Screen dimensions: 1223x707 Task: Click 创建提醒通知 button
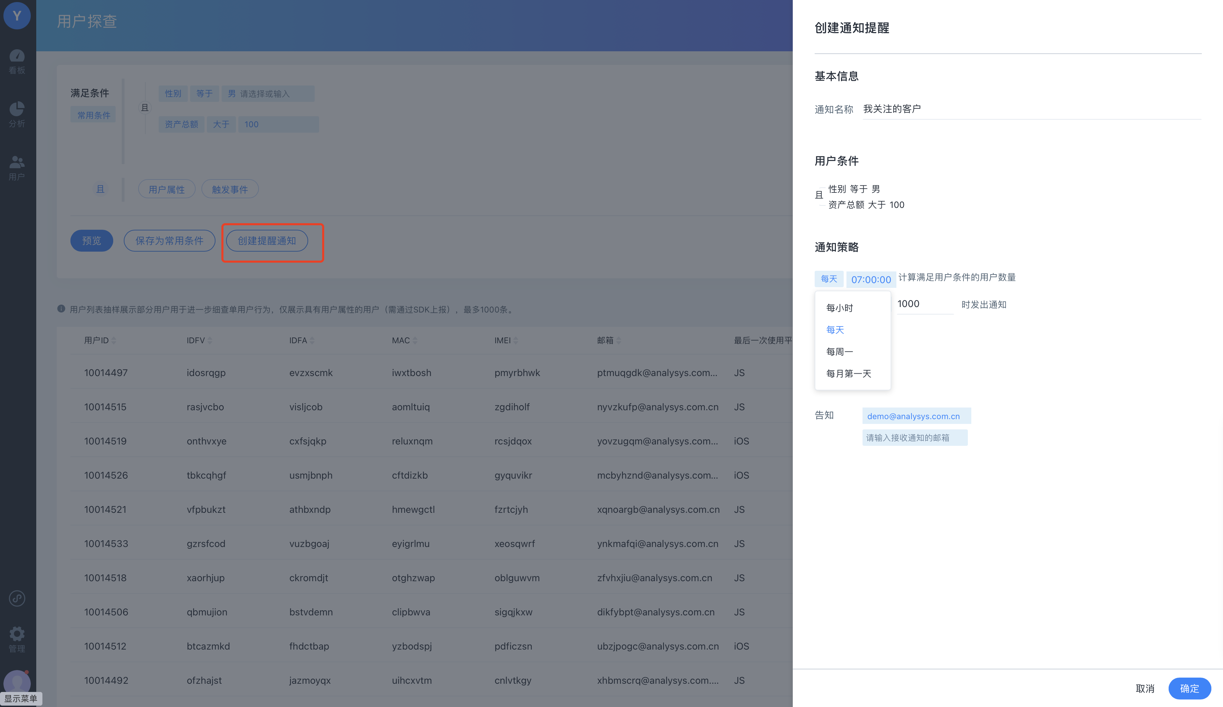(x=267, y=241)
